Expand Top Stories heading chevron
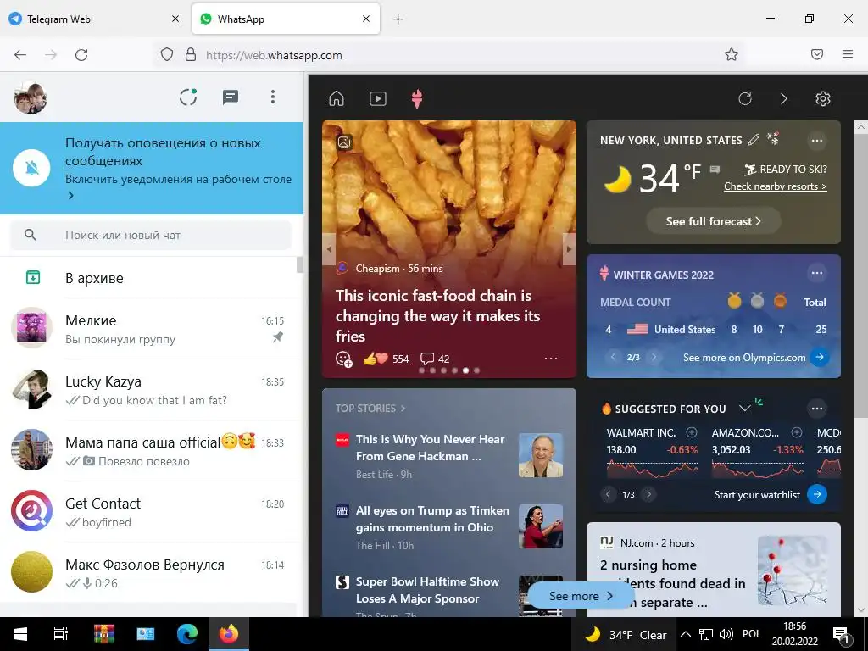 pyautogui.click(x=403, y=409)
